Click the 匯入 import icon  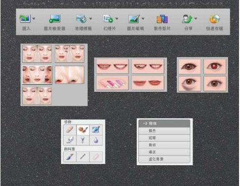coord(25,18)
